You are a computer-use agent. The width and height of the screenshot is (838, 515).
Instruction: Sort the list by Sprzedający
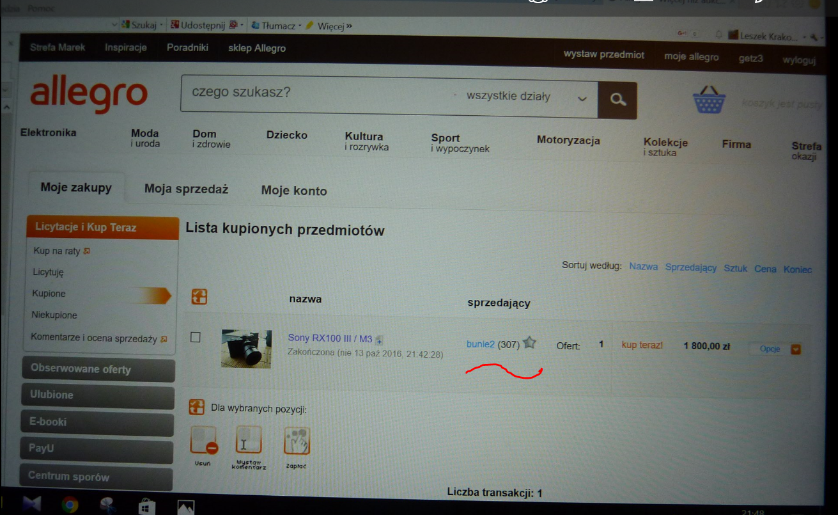click(x=691, y=267)
